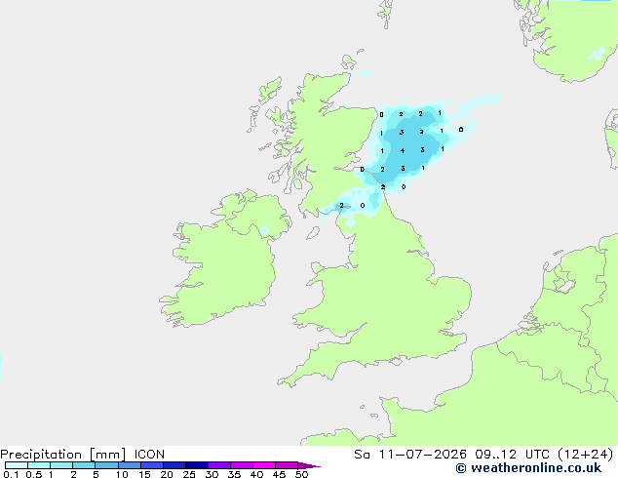The image size is (618, 478).
Task: Click the "0.5" legend scale label
Action: coord(33,474)
